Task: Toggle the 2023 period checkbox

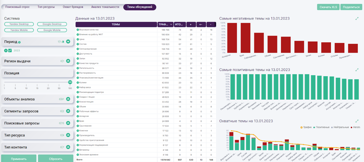Action: coord(10,51)
